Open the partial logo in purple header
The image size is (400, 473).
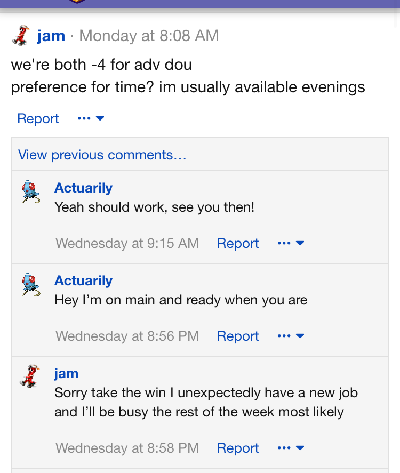[x=77, y=2]
